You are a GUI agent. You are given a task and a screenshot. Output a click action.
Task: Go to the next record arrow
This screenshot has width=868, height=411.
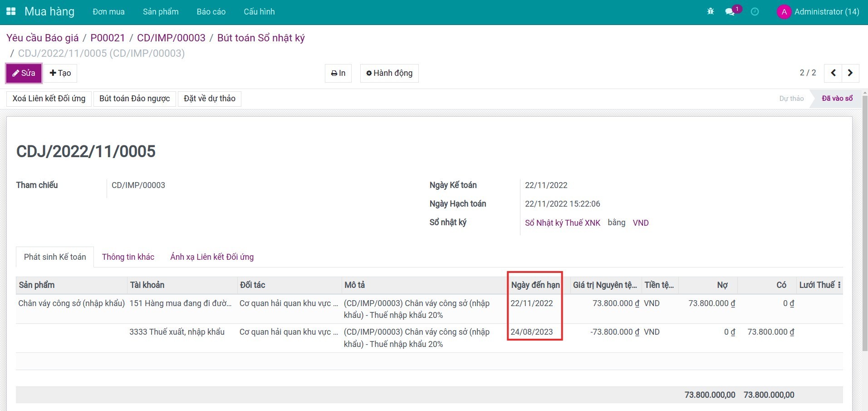click(x=850, y=73)
